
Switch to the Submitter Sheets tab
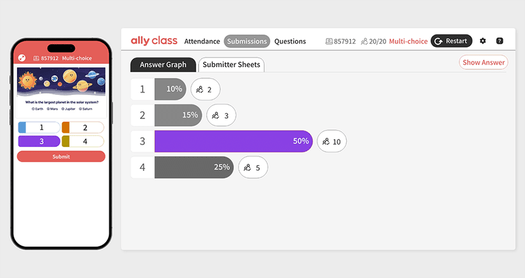(x=231, y=65)
